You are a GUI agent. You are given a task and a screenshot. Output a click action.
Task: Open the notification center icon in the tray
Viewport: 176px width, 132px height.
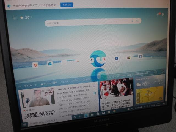164,103
